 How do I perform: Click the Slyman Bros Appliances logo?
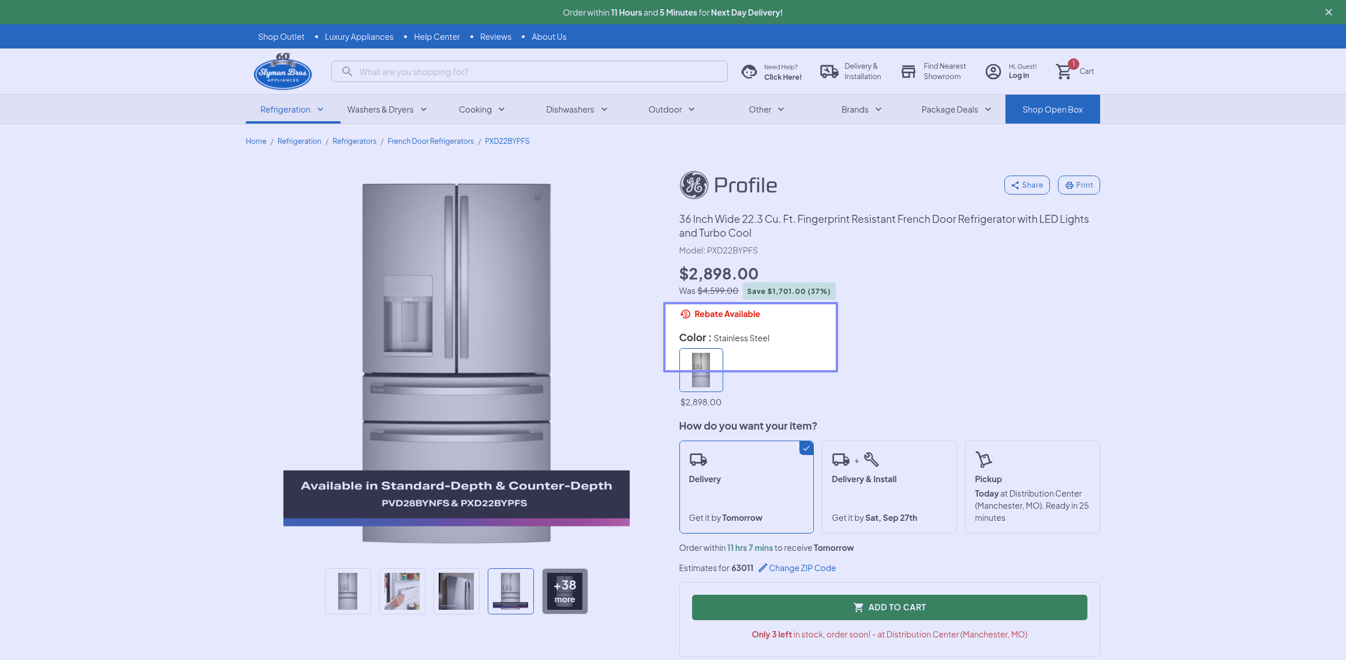(x=283, y=72)
